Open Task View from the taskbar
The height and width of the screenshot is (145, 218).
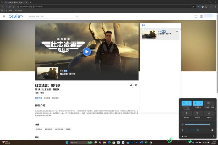tap(95, 142)
